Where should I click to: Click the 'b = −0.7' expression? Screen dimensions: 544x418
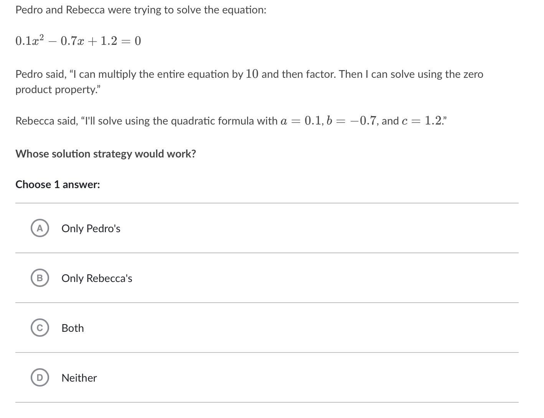[x=352, y=121]
